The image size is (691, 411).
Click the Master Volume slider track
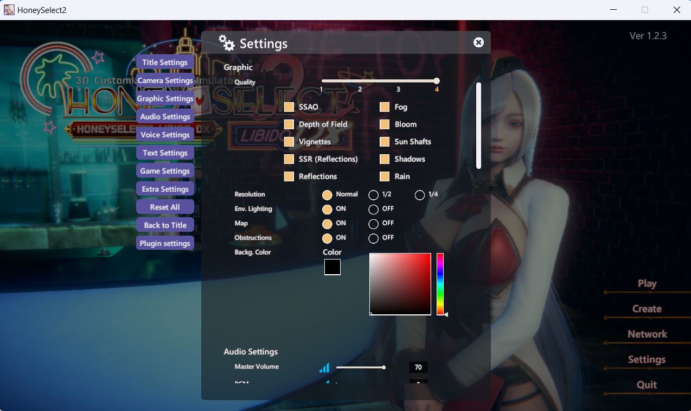click(361, 368)
